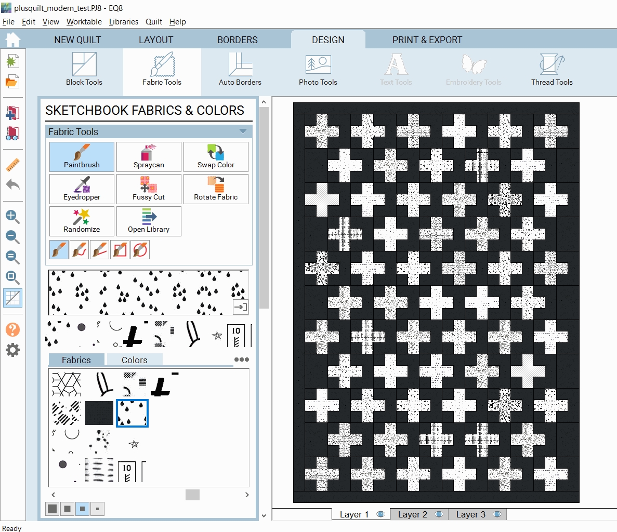This screenshot has width=617, height=532.
Task: Select the Swap Color tool
Action: (216, 156)
